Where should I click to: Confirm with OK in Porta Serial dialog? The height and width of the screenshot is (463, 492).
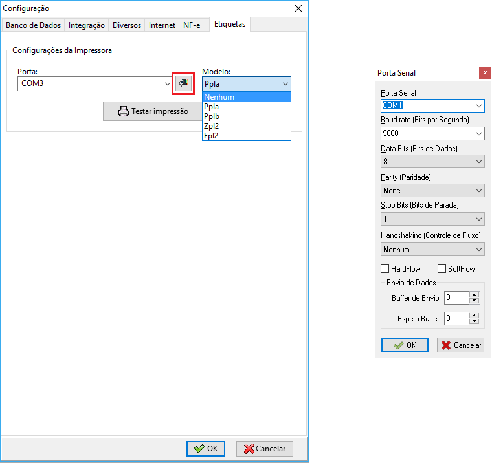click(405, 345)
